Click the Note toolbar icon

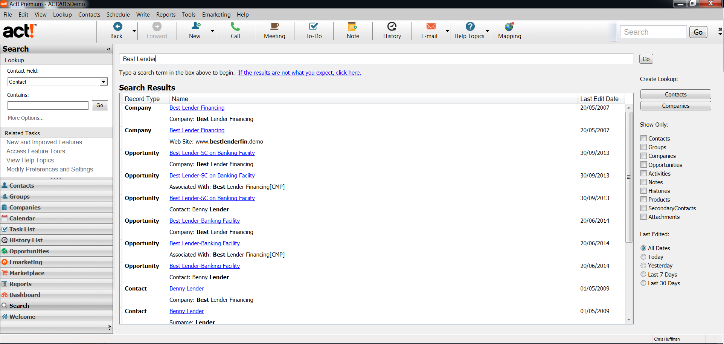click(353, 26)
